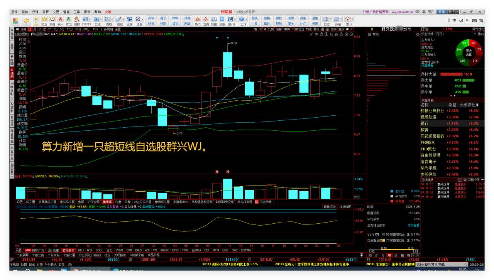Open the 龙虎 leaderboard icon
This screenshot has height=280, width=494.
pos(206,20)
